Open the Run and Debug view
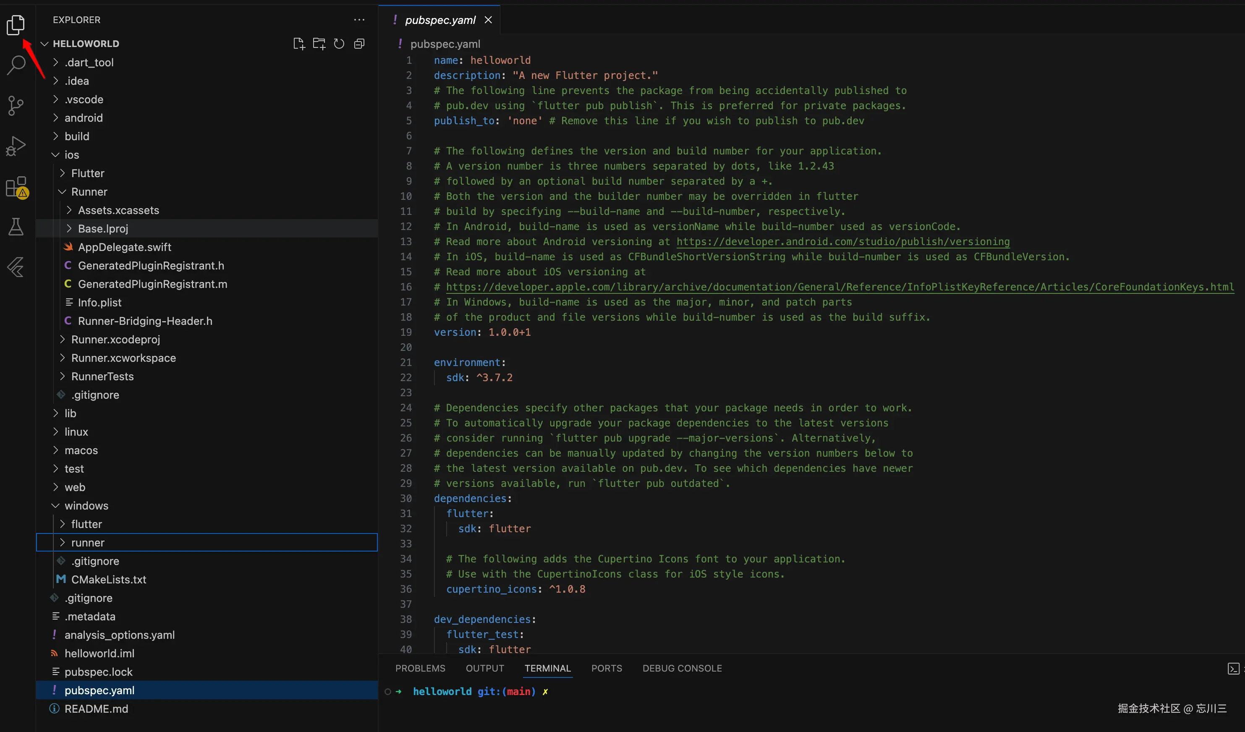 (x=16, y=146)
